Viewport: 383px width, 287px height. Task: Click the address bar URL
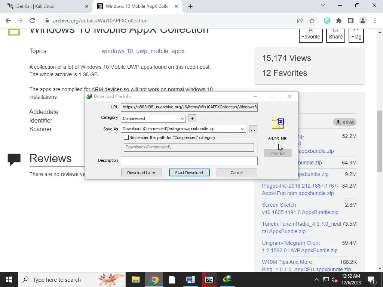coord(100,21)
